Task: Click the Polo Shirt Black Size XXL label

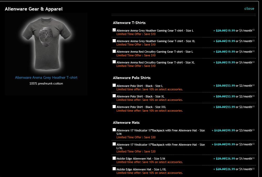Action: click(x=141, y=107)
